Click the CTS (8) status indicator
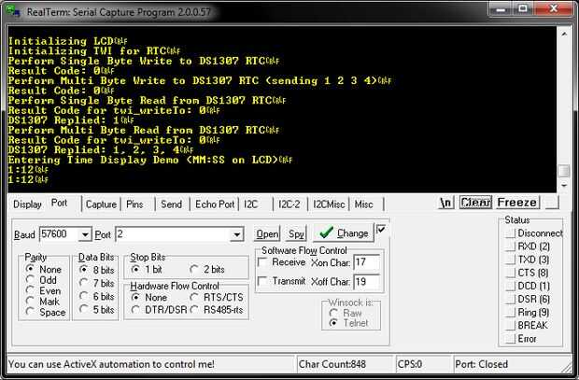Image resolution: width=579 pixels, height=380 pixels. [x=511, y=273]
